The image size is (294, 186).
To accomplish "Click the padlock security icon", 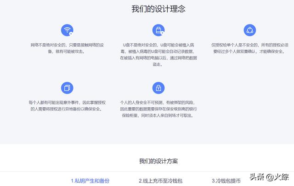I will coord(158,88).
